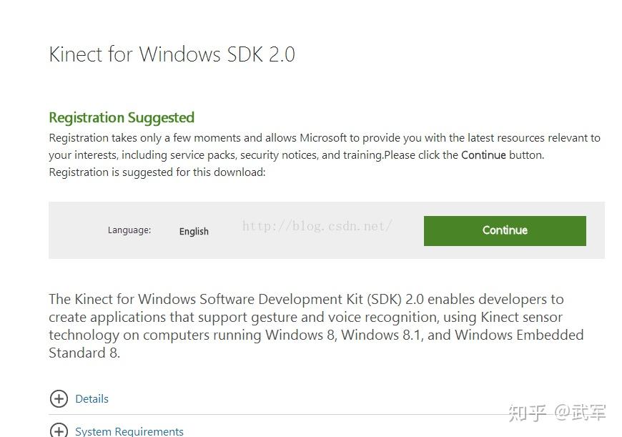Open the System Requirements link
This screenshot has width=622, height=437.
click(129, 431)
